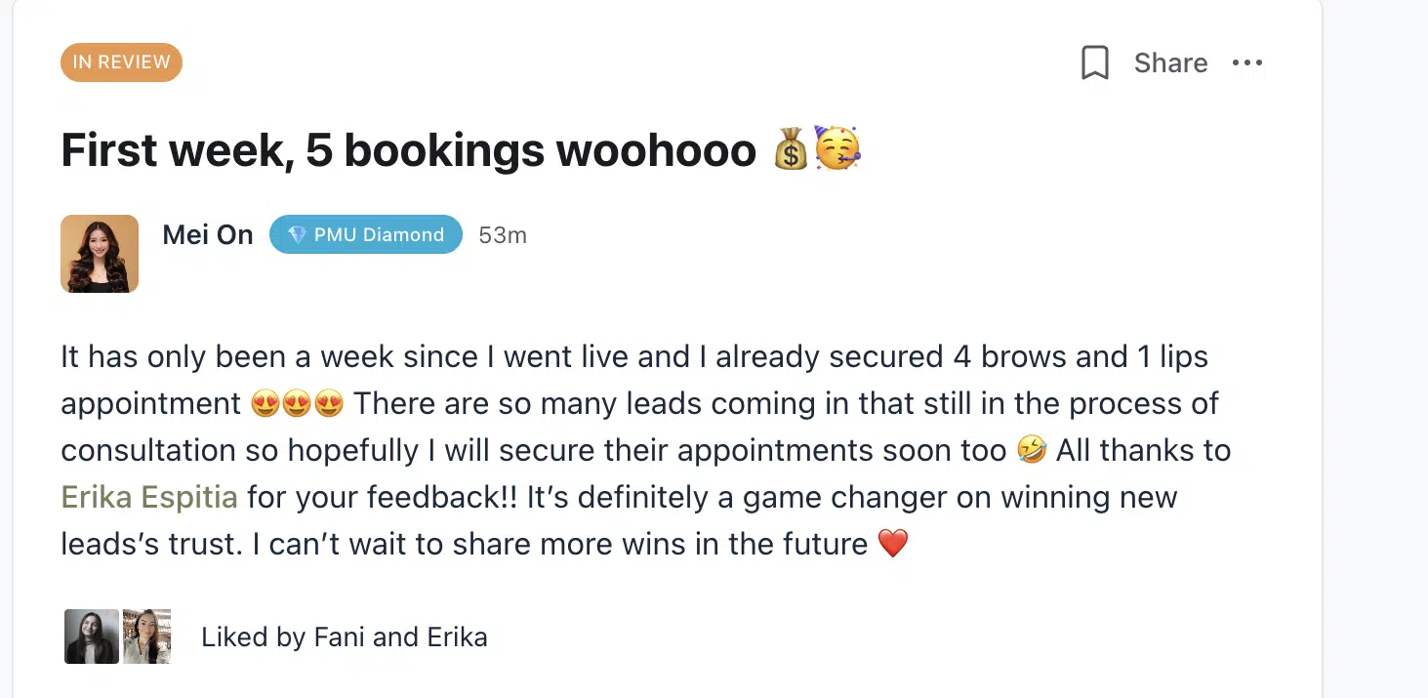Click the IN REVIEW status badge
Viewport: 1428px width, 698px height.
click(121, 62)
